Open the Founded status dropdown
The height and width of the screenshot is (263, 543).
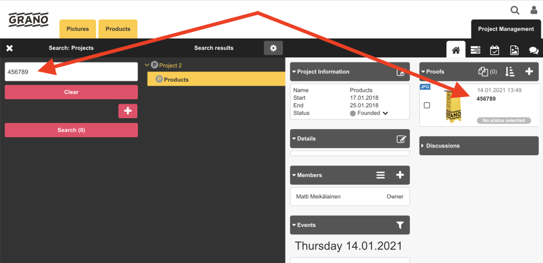point(385,113)
